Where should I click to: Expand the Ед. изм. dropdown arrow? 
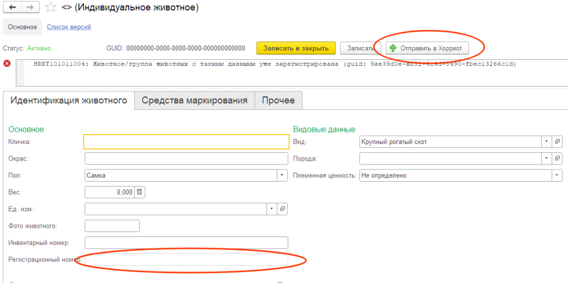(271, 209)
